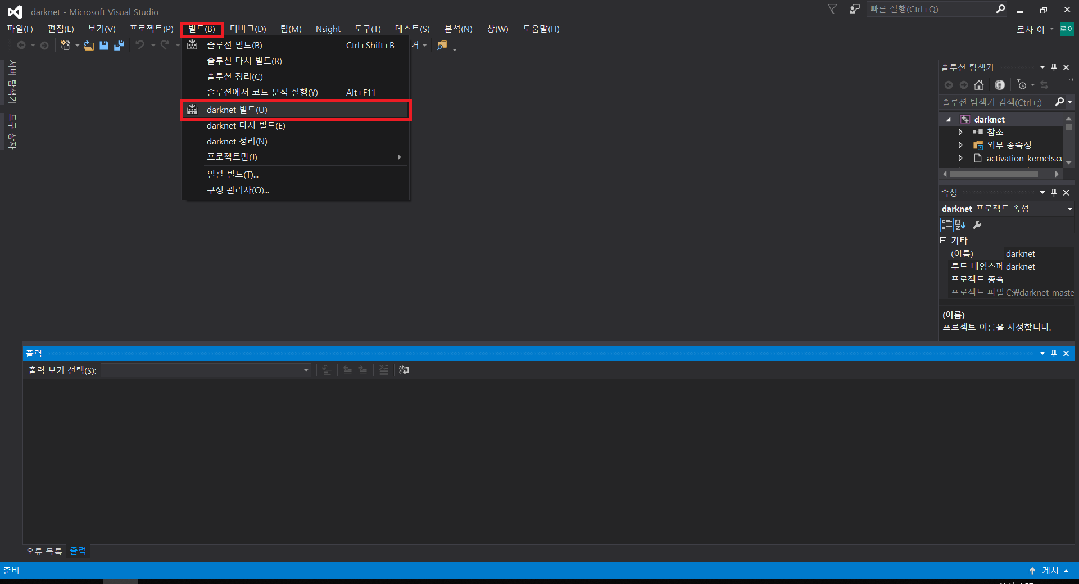1079x584 pixels.
Task: Click the Sync with Active Document icon
Action: point(1044,85)
